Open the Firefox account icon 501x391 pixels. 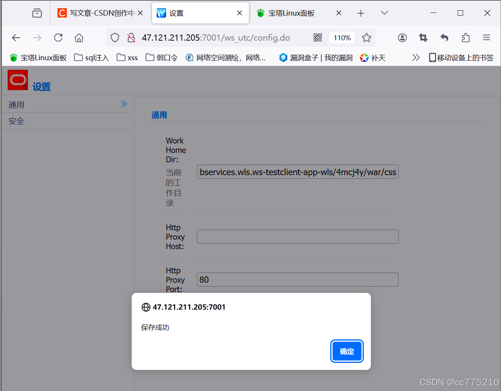pyautogui.click(x=403, y=38)
